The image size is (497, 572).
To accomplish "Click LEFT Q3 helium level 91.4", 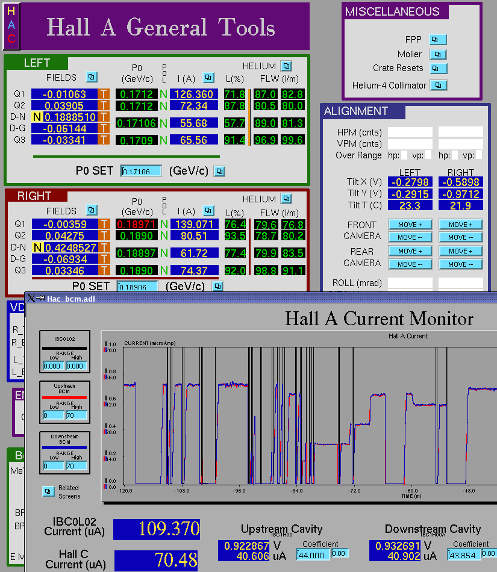I will tap(234, 140).
